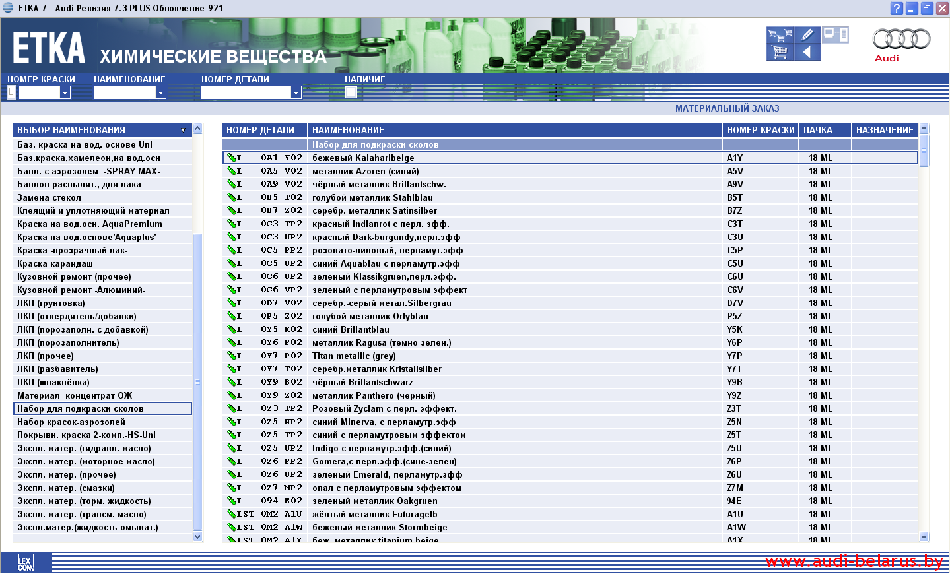Select the Розовый Zyclam с перл. эффект. row
This screenshot has width=950, height=574.
tap(570, 408)
